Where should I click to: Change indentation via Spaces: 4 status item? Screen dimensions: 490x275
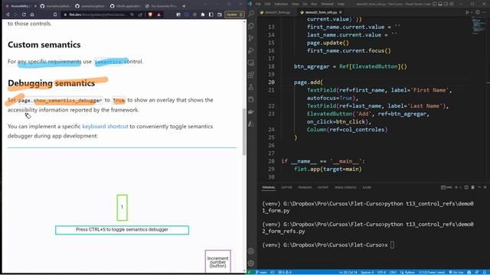pos(367,272)
